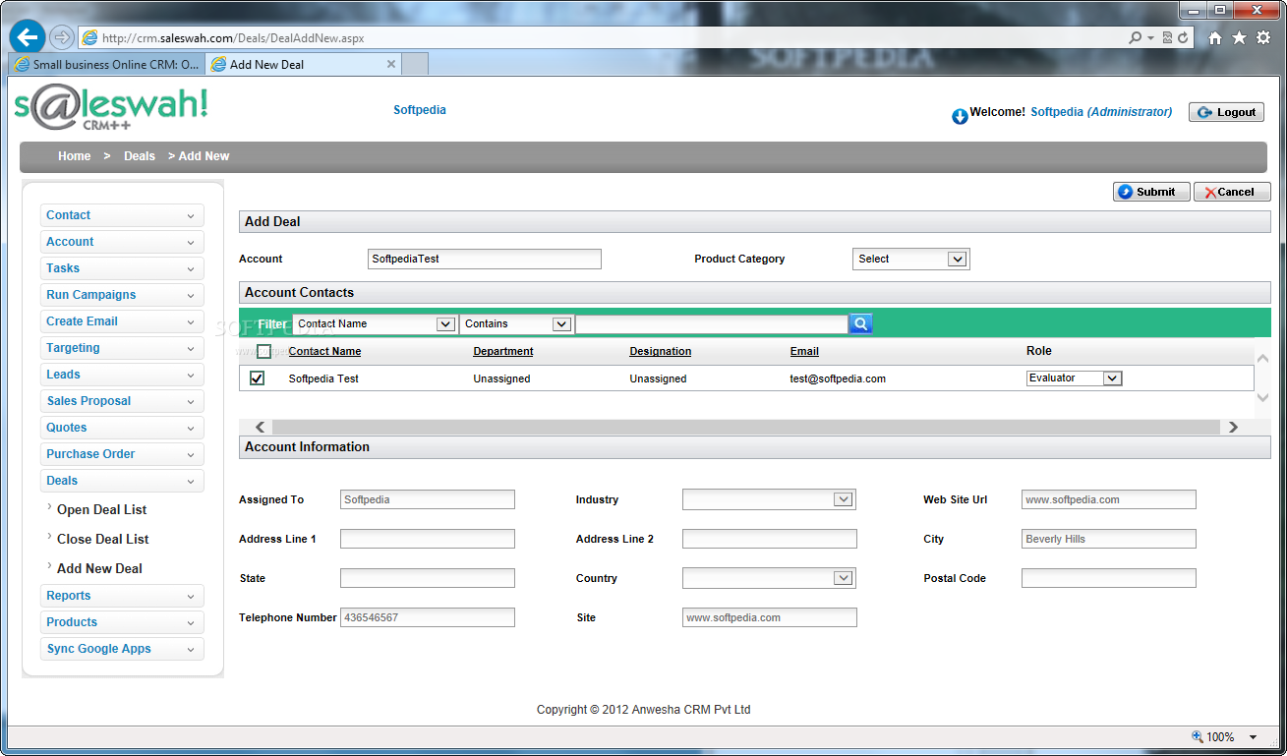
Task: Click the contacts scrollbar left arrow
Action: (x=260, y=427)
